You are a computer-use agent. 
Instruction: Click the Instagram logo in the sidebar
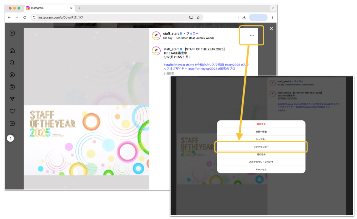tap(12, 33)
